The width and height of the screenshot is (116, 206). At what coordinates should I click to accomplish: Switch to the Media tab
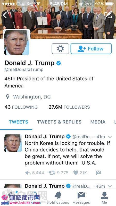click(98, 122)
